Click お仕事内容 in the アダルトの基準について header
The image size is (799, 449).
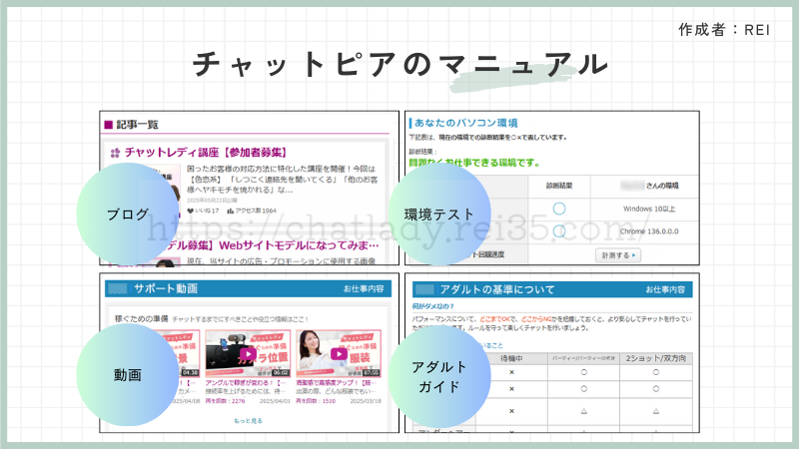[665, 289]
